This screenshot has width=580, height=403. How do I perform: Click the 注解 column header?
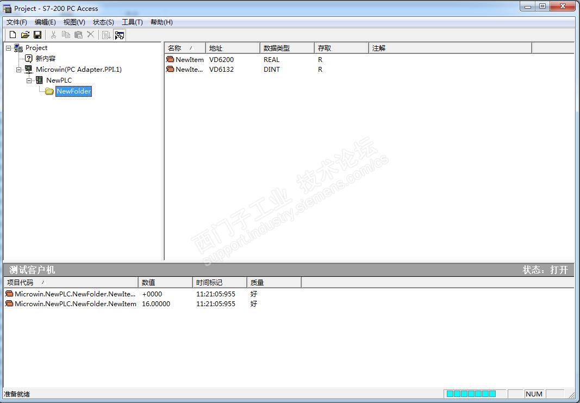click(450, 48)
